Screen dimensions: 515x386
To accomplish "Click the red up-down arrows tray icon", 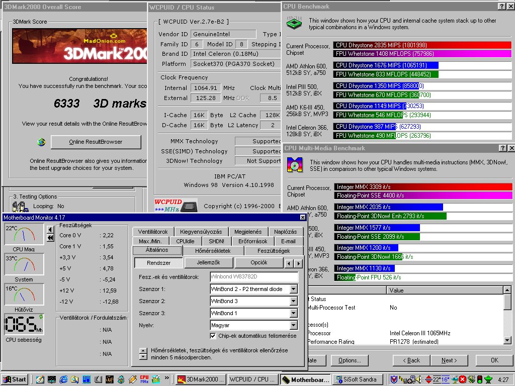I will 428,379.
